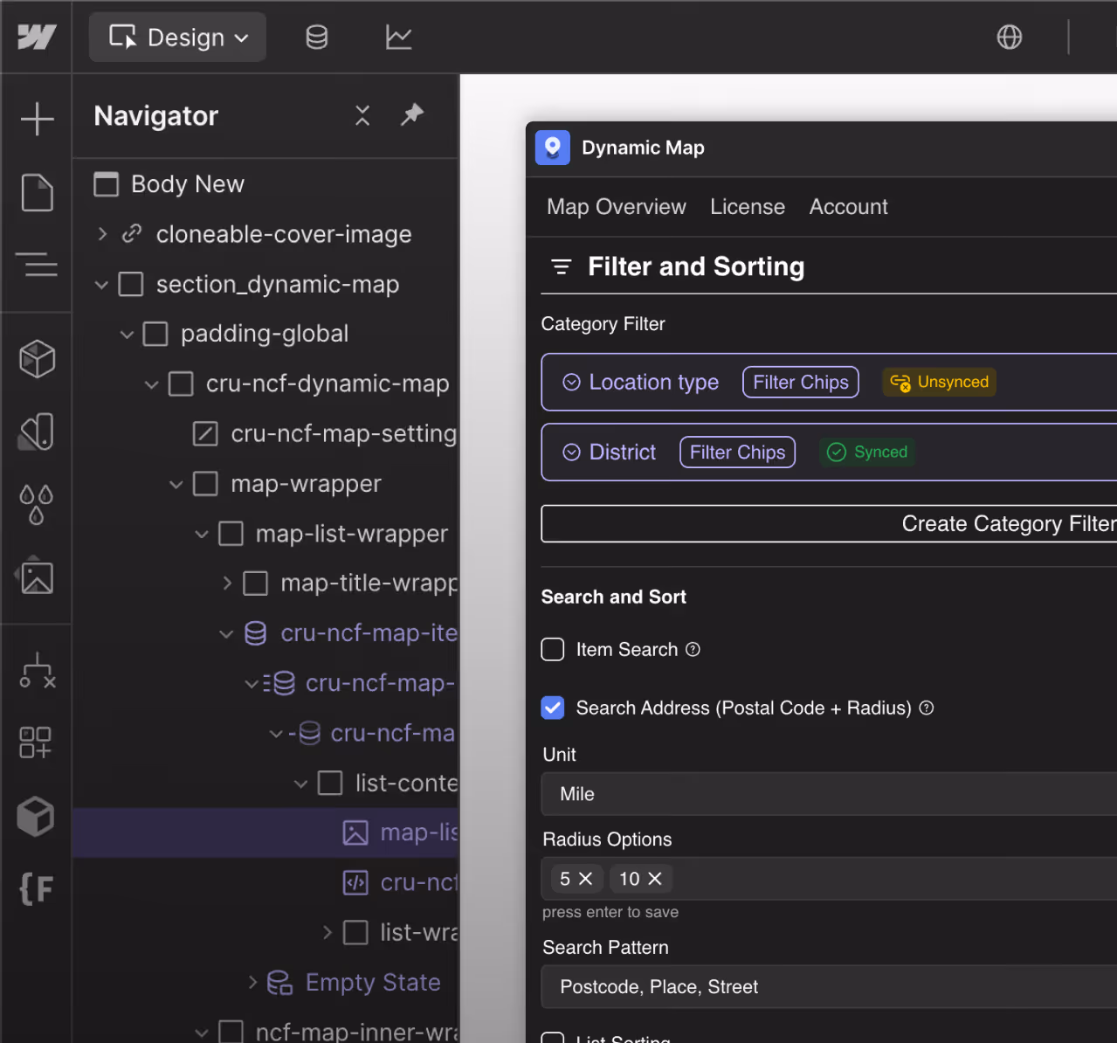1117x1043 pixels.
Task: Collapse map-wrapper tree node
Action: pos(176,484)
